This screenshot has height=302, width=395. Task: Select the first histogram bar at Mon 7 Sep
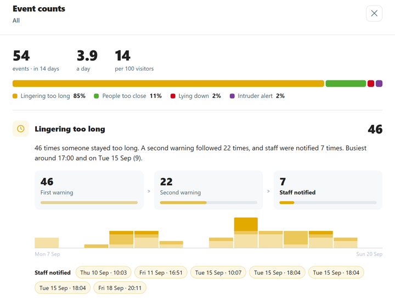[47, 243]
